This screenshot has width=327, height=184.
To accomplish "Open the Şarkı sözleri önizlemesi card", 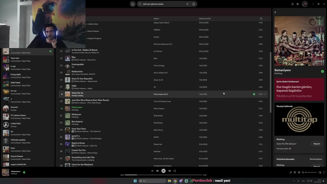I will 299,89.
